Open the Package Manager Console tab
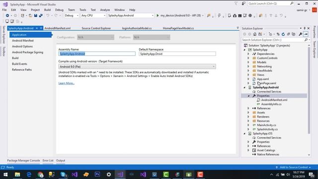The height and width of the screenshot is (179, 318). coord(23,161)
